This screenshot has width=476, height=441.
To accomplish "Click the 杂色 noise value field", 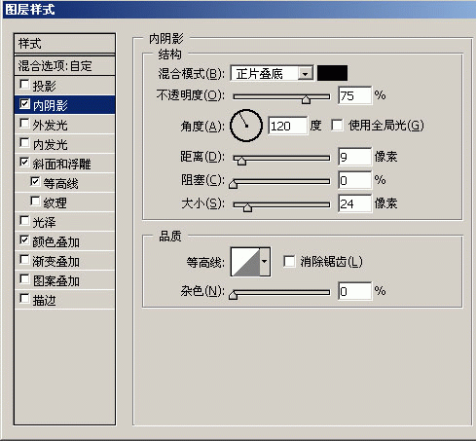I will (354, 291).
